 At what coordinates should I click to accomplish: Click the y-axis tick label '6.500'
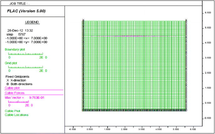point(208,13)
